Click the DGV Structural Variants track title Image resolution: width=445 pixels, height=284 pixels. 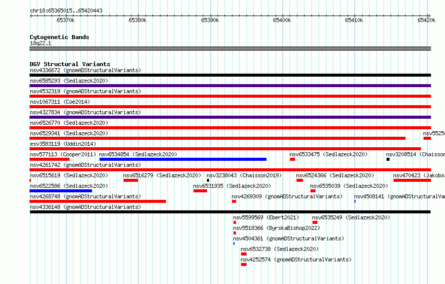tap(70, 64)
